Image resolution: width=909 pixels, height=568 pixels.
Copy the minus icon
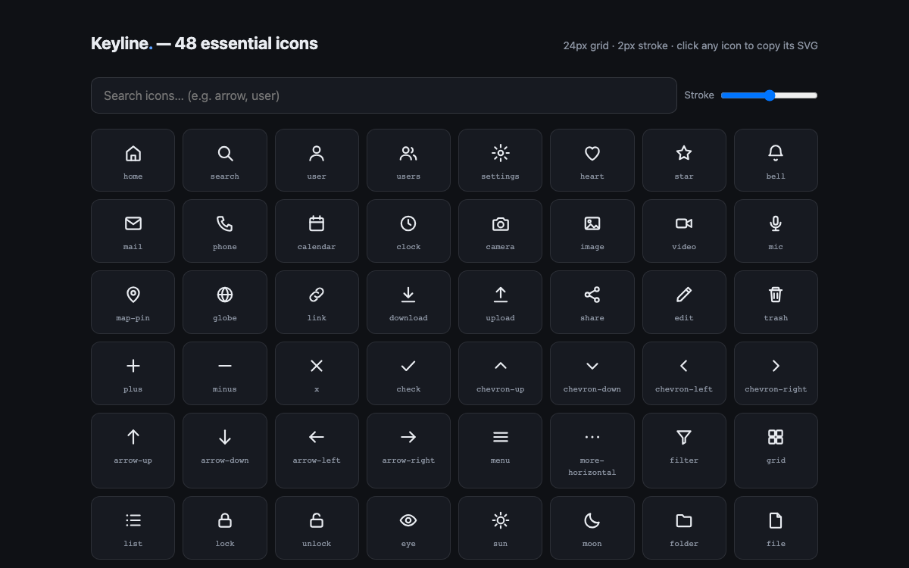[x=225, y=373]
